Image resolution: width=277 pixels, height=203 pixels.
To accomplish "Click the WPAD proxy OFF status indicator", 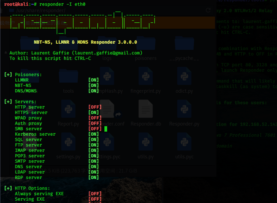I will click(x=95, y=118).
